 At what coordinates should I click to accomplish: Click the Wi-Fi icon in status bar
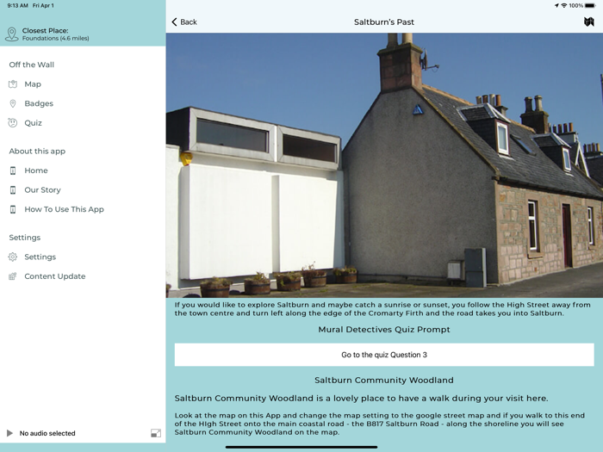coord(564,6)
